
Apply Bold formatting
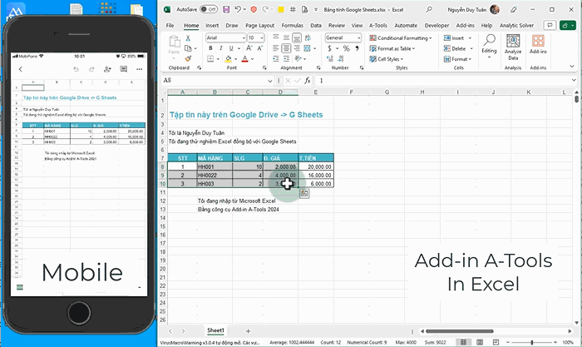210,48
